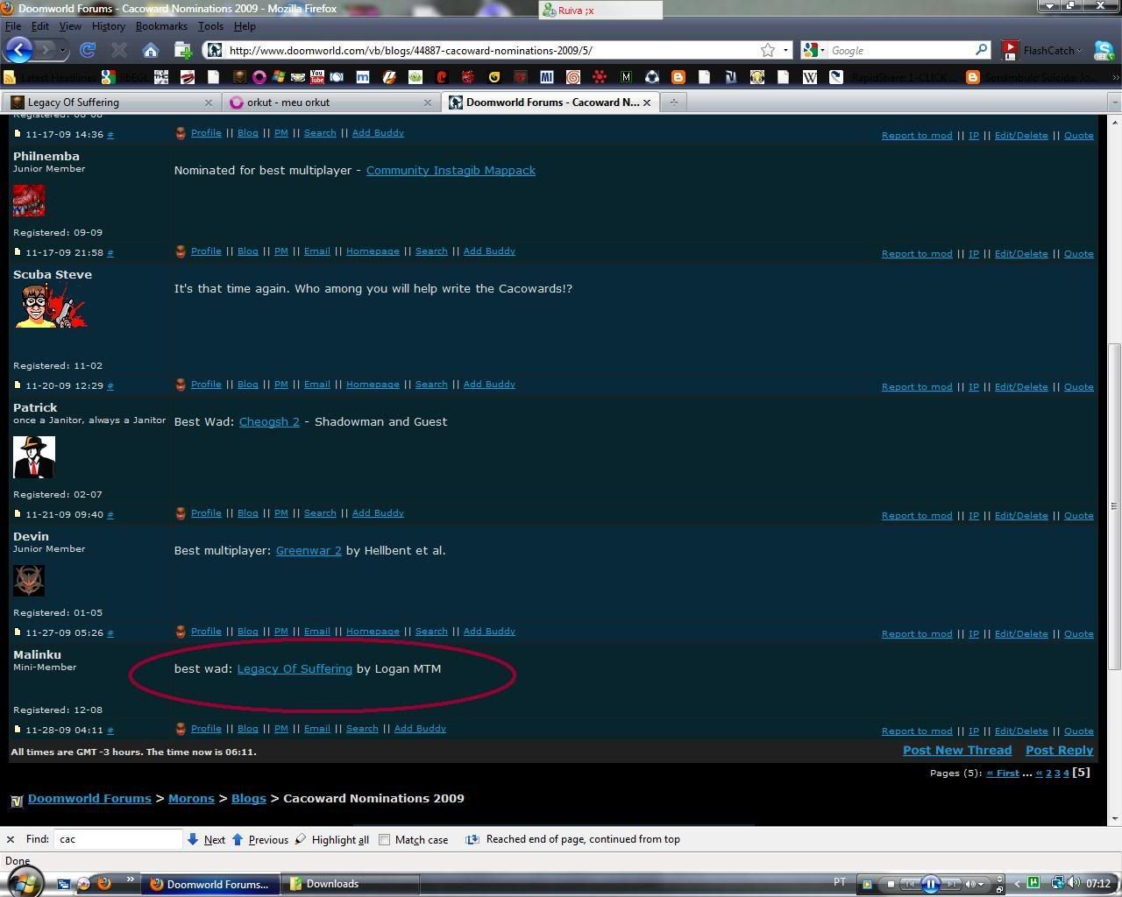Show hidden system tray icons arrow
The height and width of the screenshot is (897, 1122).
coord(1017,883)
